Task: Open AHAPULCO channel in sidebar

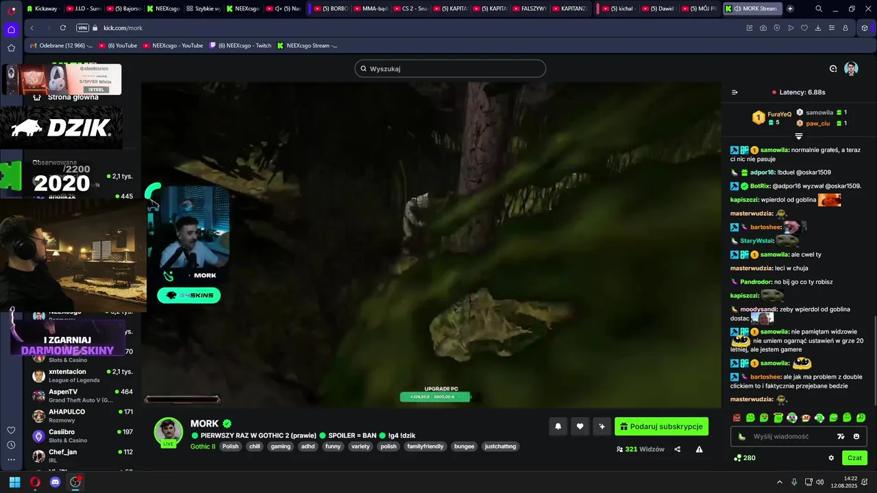Action: (x=82, y=416)
